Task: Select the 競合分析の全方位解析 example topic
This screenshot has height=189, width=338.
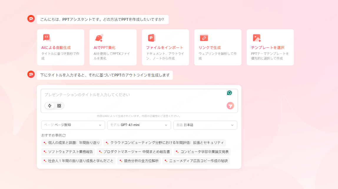Action: (x=139, y=161)
